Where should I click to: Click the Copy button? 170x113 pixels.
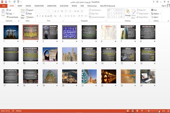tap(10, 14)
